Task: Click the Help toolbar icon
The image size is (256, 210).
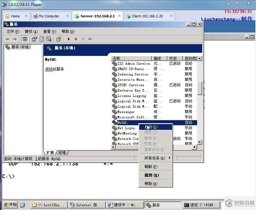Action: (59, 39)
